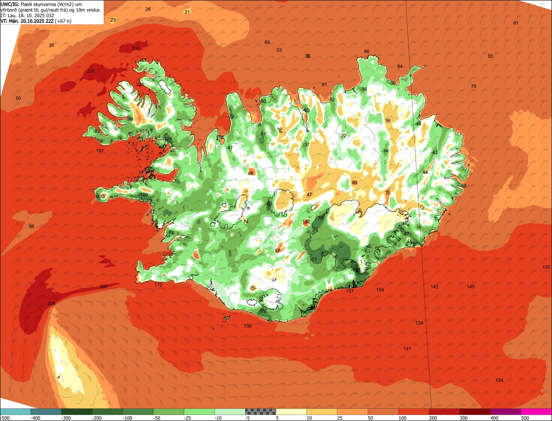
Task: Select the flux value 152 in central Iceland
Action: [x=306, y=222]
